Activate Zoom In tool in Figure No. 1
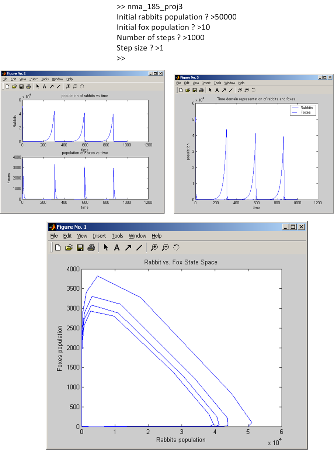Screen dimensions: 334x450 coord(154,247)
